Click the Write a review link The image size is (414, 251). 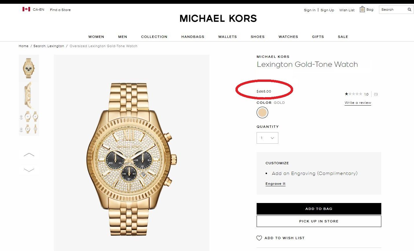358,103
